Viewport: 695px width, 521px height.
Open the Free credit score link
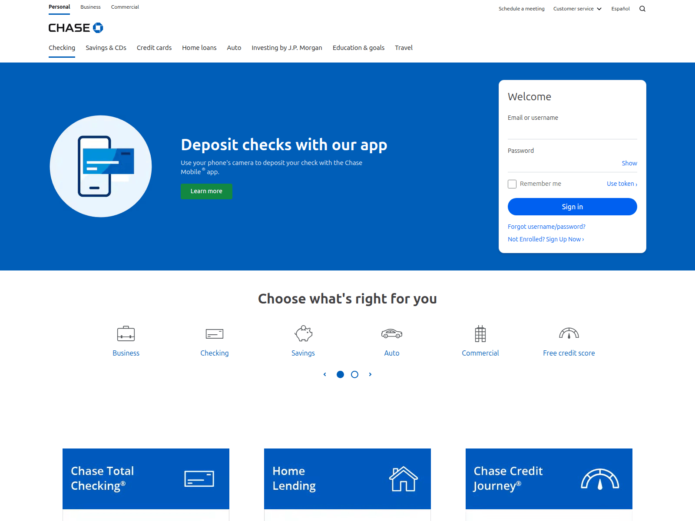569,353
